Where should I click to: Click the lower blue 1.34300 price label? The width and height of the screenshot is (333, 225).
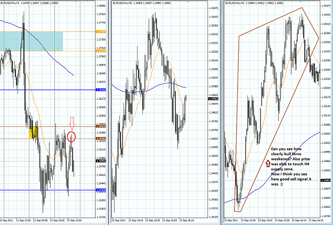(101, 190)
